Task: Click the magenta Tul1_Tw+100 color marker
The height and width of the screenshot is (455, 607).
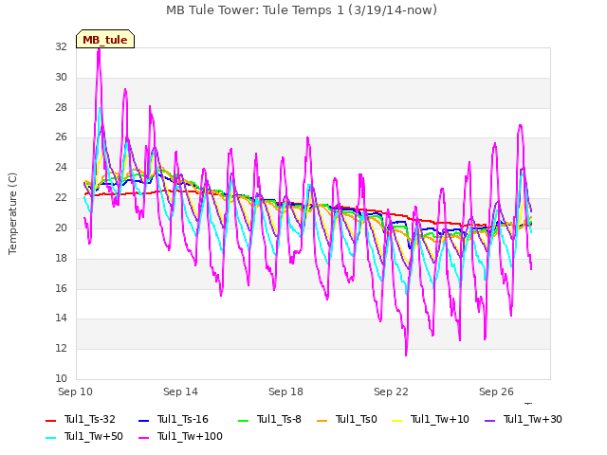Action: 143,437
